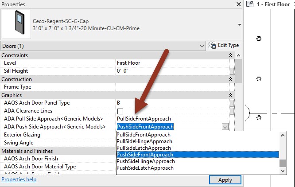Click the Frame Type value field

click(x=172, y=87)
